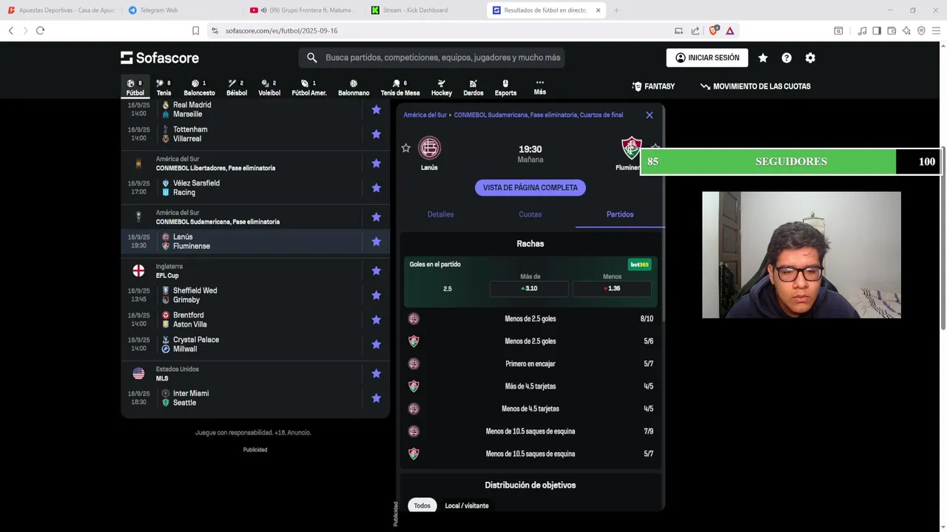
Task: Select the Menos 1.36 odds
Action: [x=612, y=288]
